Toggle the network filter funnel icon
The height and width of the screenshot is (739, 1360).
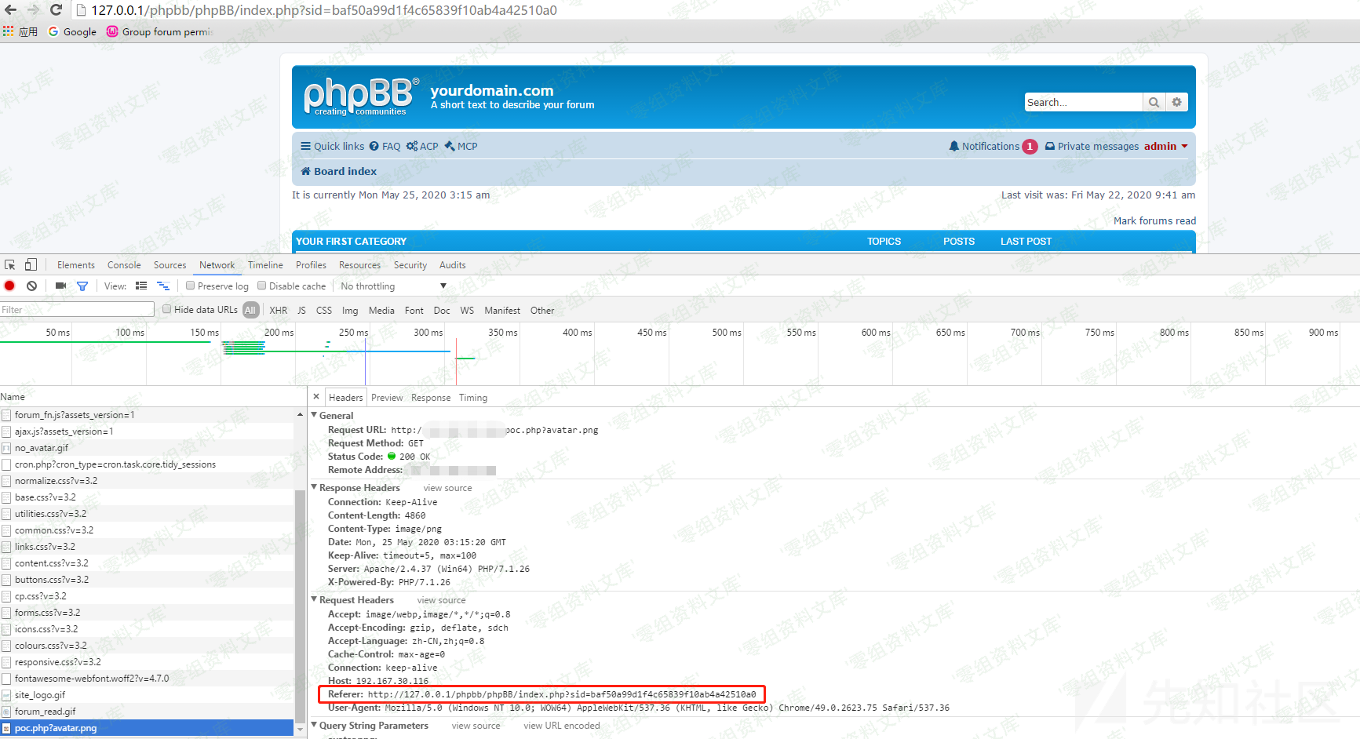[x=82, y=286]
